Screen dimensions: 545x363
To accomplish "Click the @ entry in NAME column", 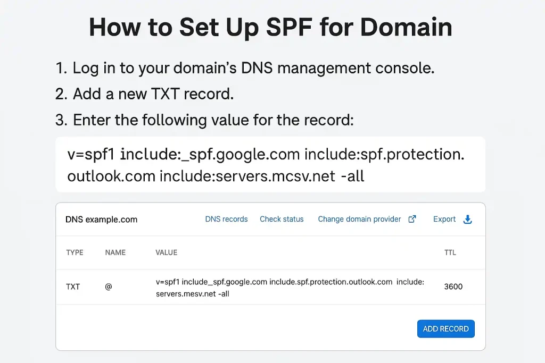I will tap(109, 286).
